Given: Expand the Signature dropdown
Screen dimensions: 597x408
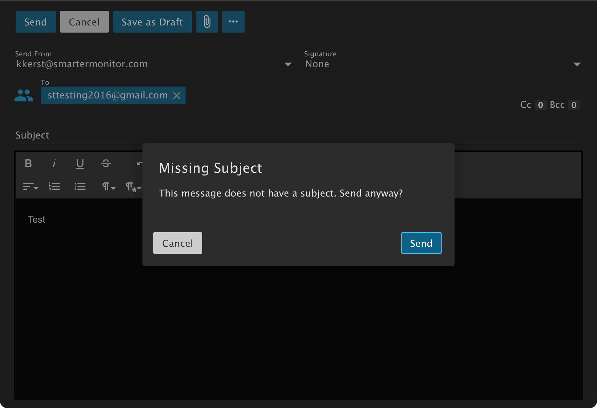Looking at the screenshot, I should [577, 64].
